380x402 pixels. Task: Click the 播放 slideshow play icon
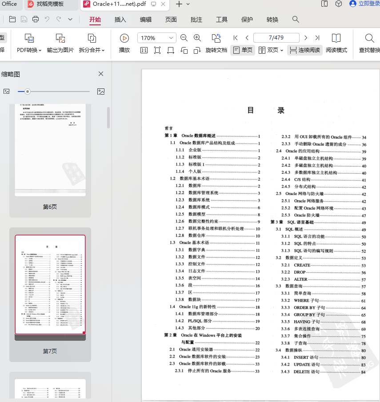[x=124, y=39]
